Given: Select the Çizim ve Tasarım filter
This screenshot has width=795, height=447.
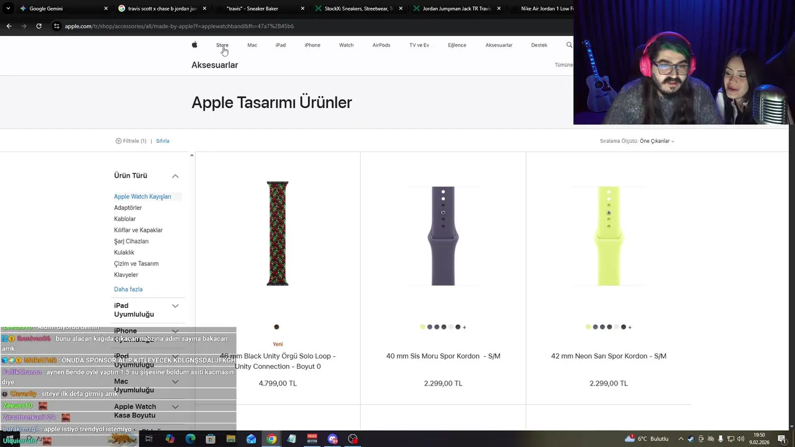Looking at the screenshot, I should point(136,264).
